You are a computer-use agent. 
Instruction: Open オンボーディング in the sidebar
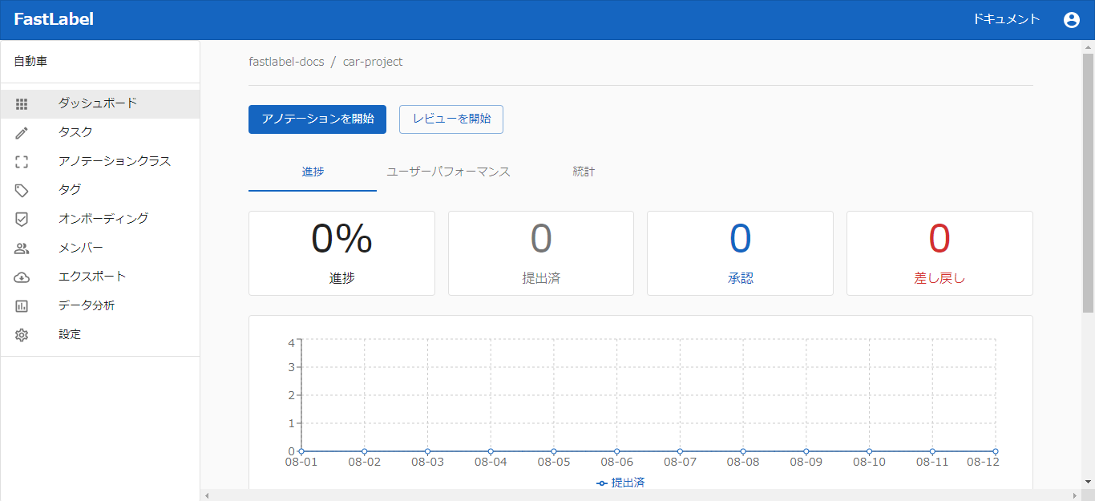pyautogui.click(x=100, y=220)
